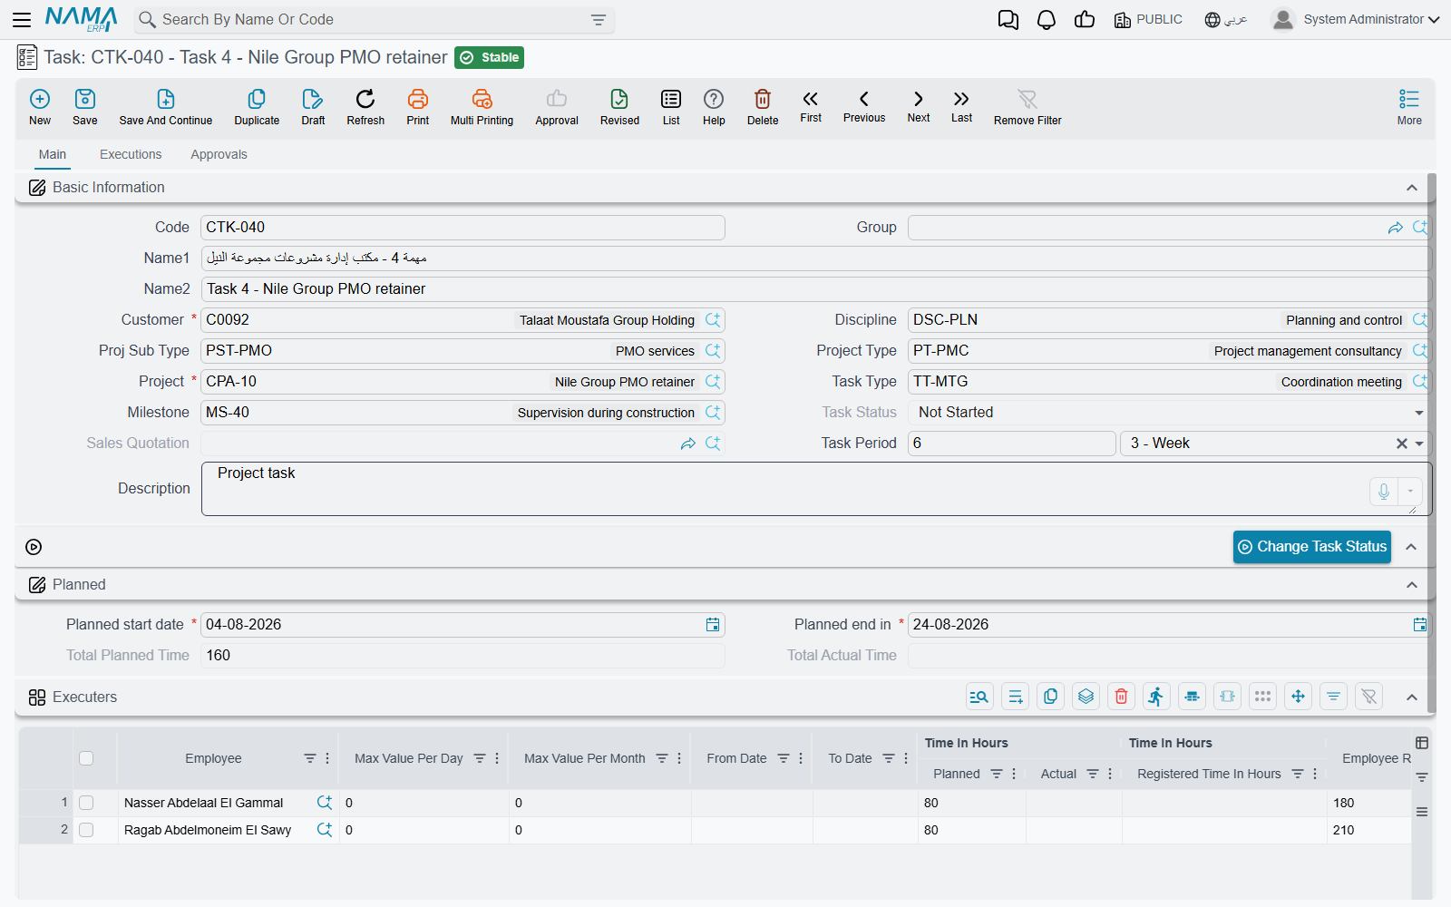This screenshot has width=1451, height=907.
Task: Open Executers grid column chooser icon
Action: (x=1421, y=743)
